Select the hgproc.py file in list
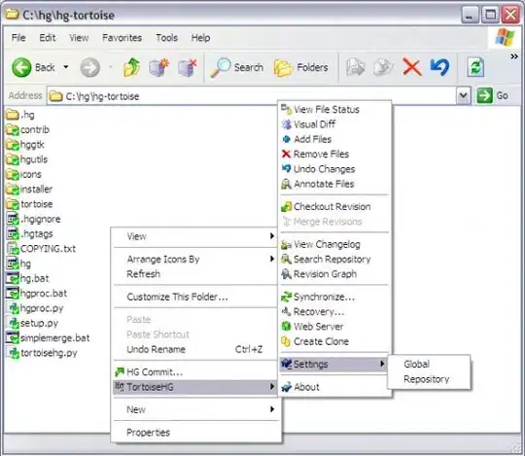The image size is (525, 456). click(x=36, y=308)
